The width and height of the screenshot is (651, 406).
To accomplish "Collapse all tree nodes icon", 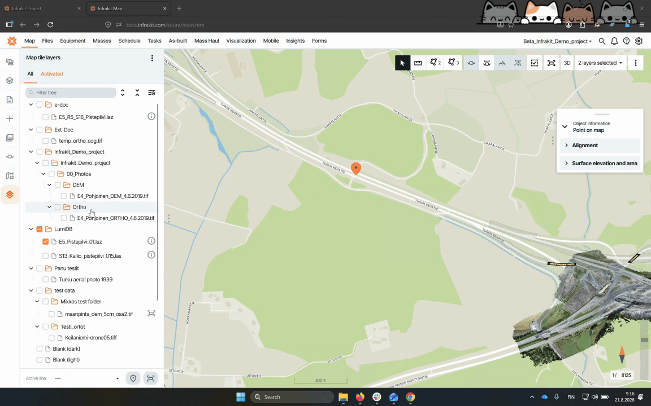I will pos(137,93).
